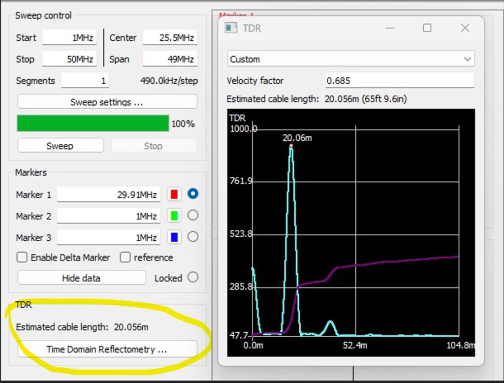Screen dimensions: 504x383
Task: Click the TDR window app icon
Action: [231, 28]
